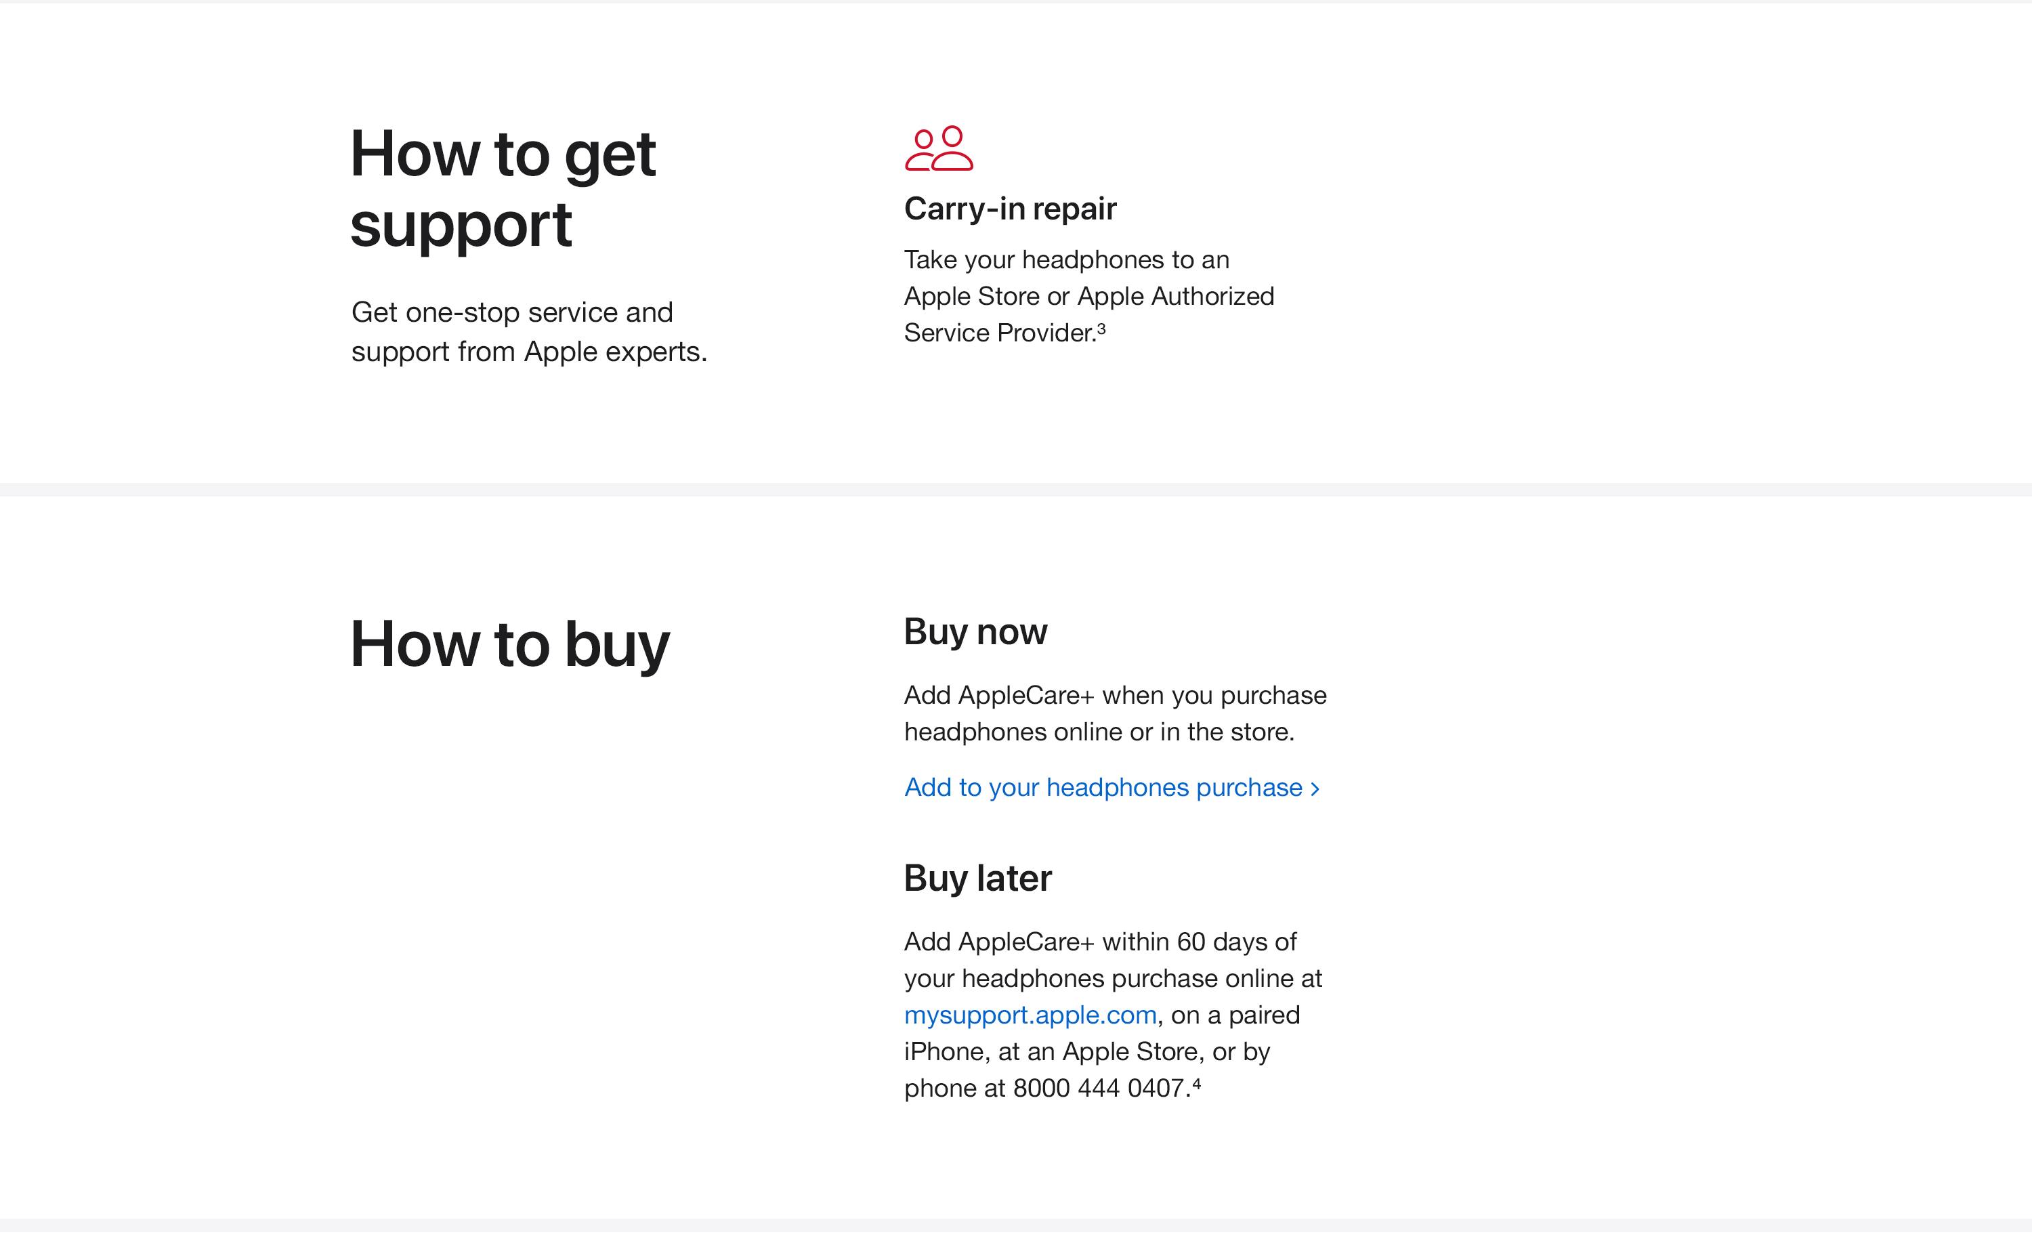Click the phone number 8000 444 0407
This screenshot has width=2032, height=1241.
point(1102,1089)
